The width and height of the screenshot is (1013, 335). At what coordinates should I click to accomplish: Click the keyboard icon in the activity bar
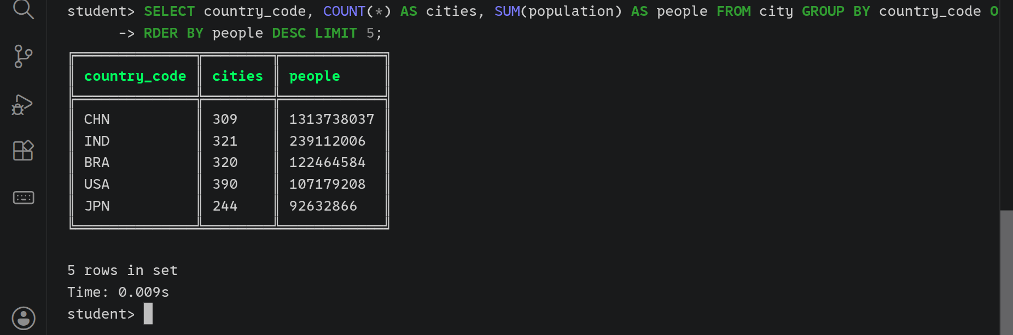[24, 198]
